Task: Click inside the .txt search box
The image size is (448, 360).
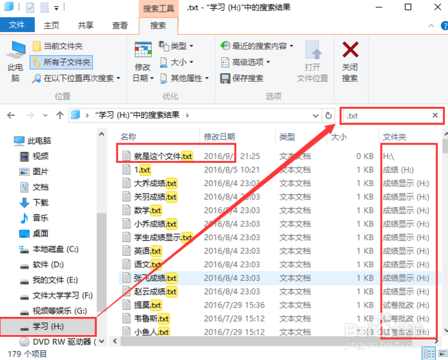Action: (386, 116)
